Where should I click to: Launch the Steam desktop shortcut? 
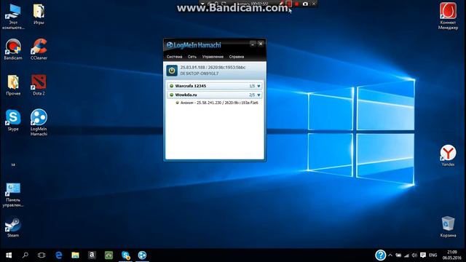[x=13, y=228]
